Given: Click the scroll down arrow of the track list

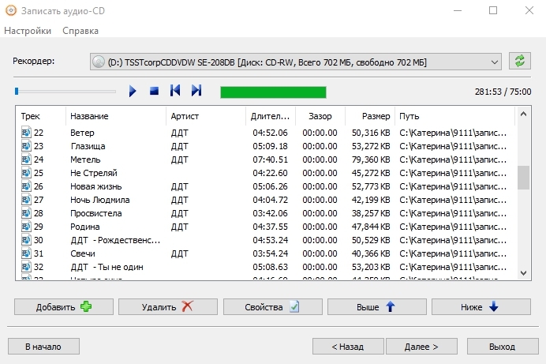Looking at the screenshot, I should point(523,273).
